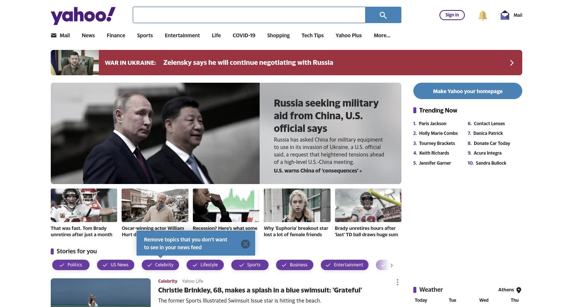Open the COVID-19 navigation item
The width and height of the screenshot is (573, 307).
point(244,35)
